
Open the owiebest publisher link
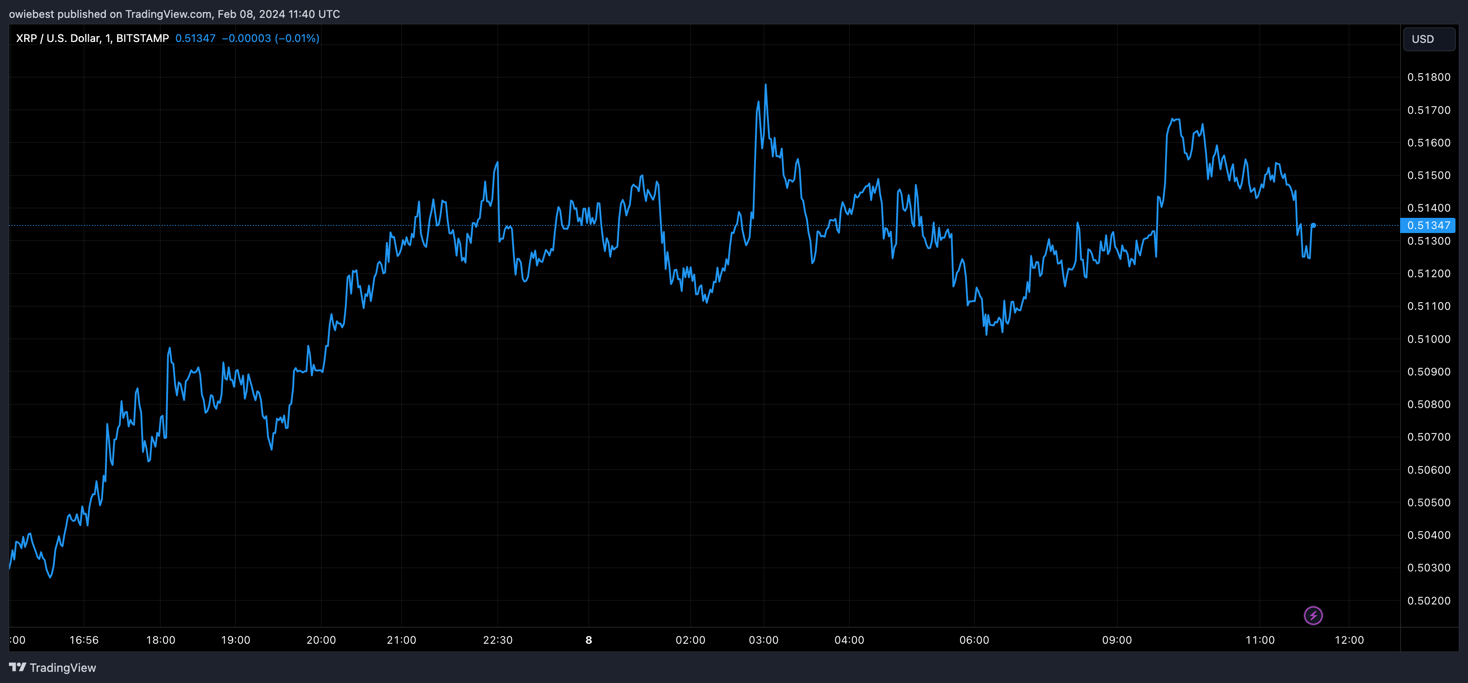pos(31,14)
